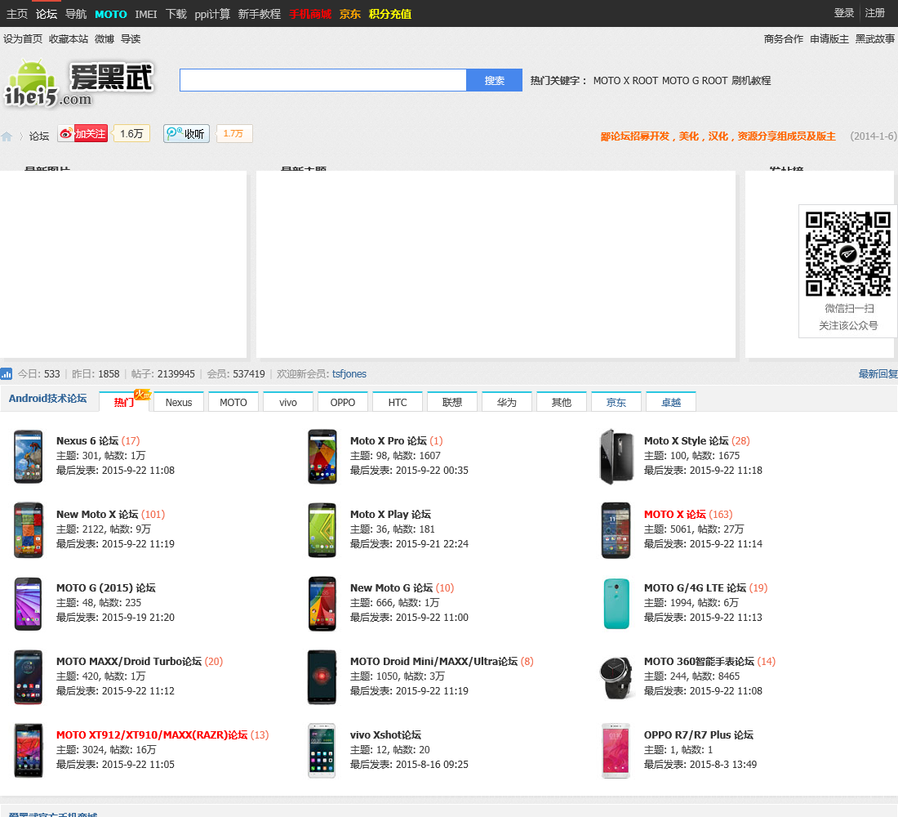Open 新手教程 in top navigation
Viewport: 898px width, 817px height.
pyautogui.click(x=260, y=14)
